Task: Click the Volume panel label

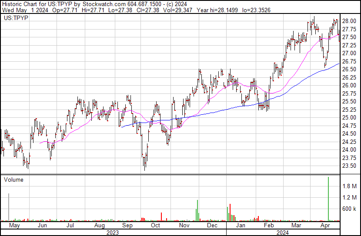Action: pyautogui.click(x=13, y=180)
